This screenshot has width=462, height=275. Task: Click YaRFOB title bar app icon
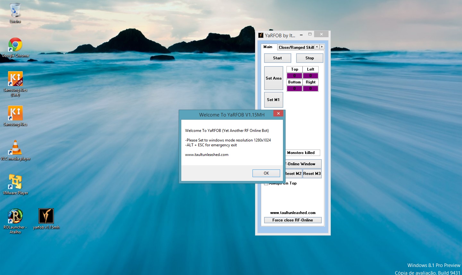click(261, 35)
